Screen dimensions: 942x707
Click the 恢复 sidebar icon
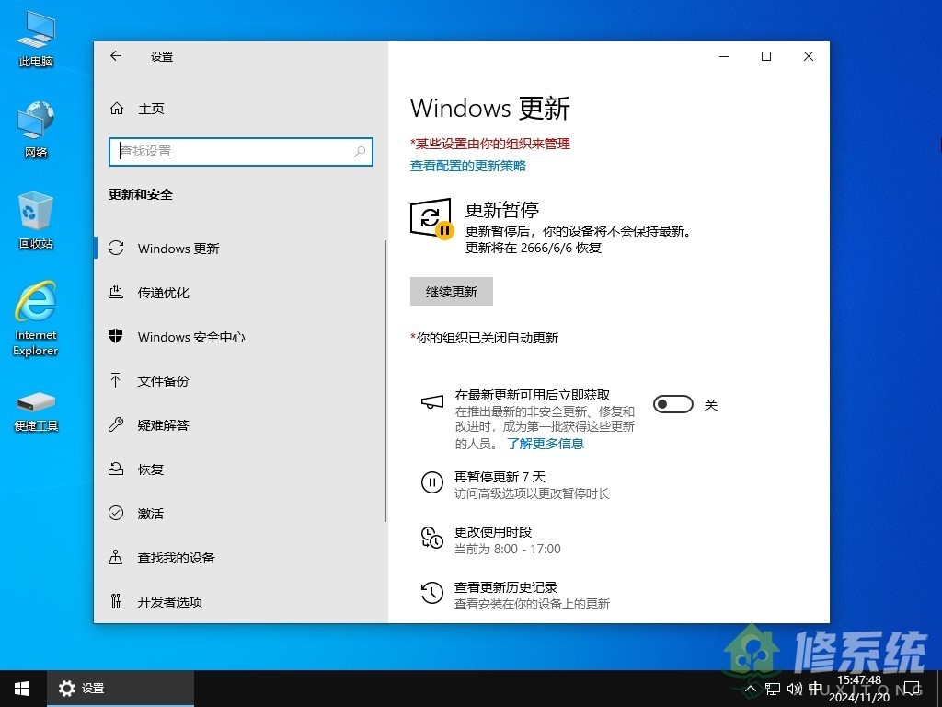(x=116, y=469)
